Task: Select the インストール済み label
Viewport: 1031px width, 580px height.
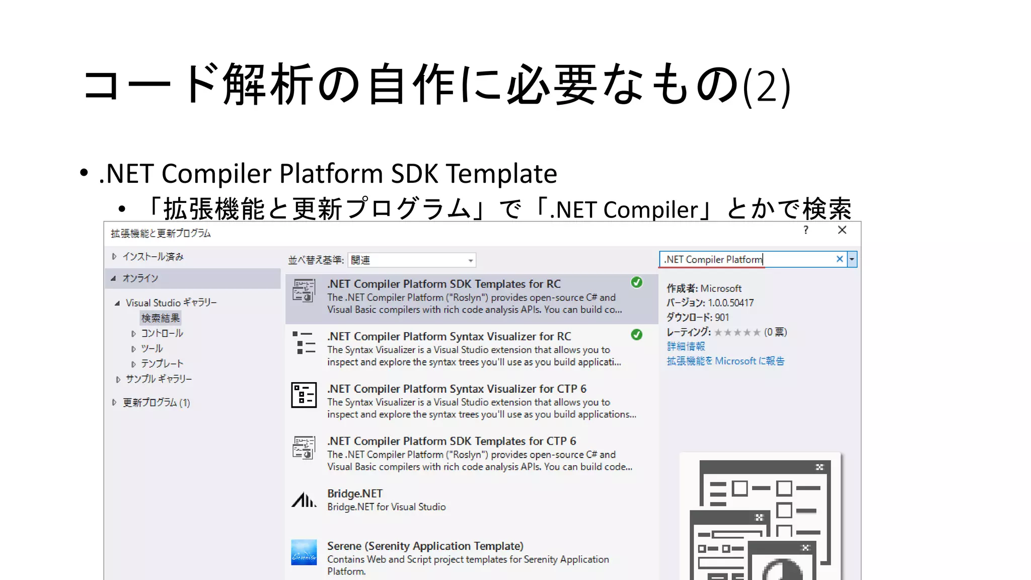Action: pyautogui.click(x=153, y=257)
